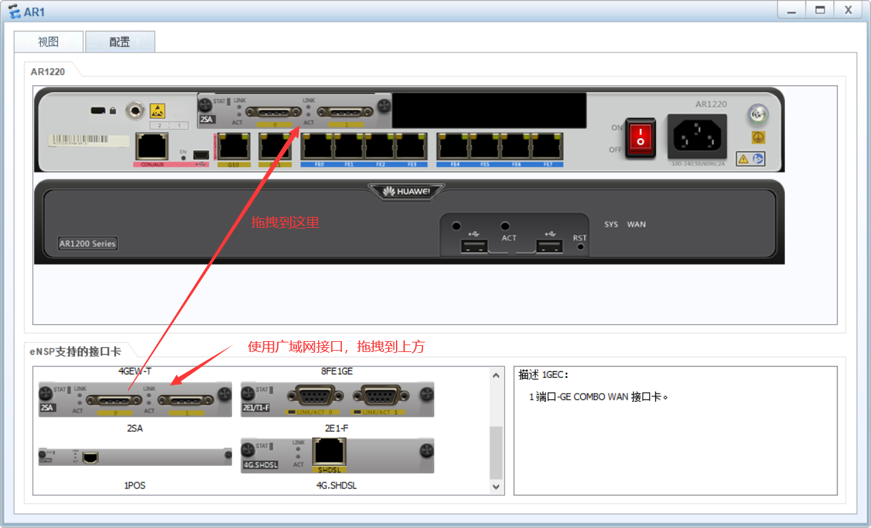Click the SYS indicator label on the front panel

[611, 224]
